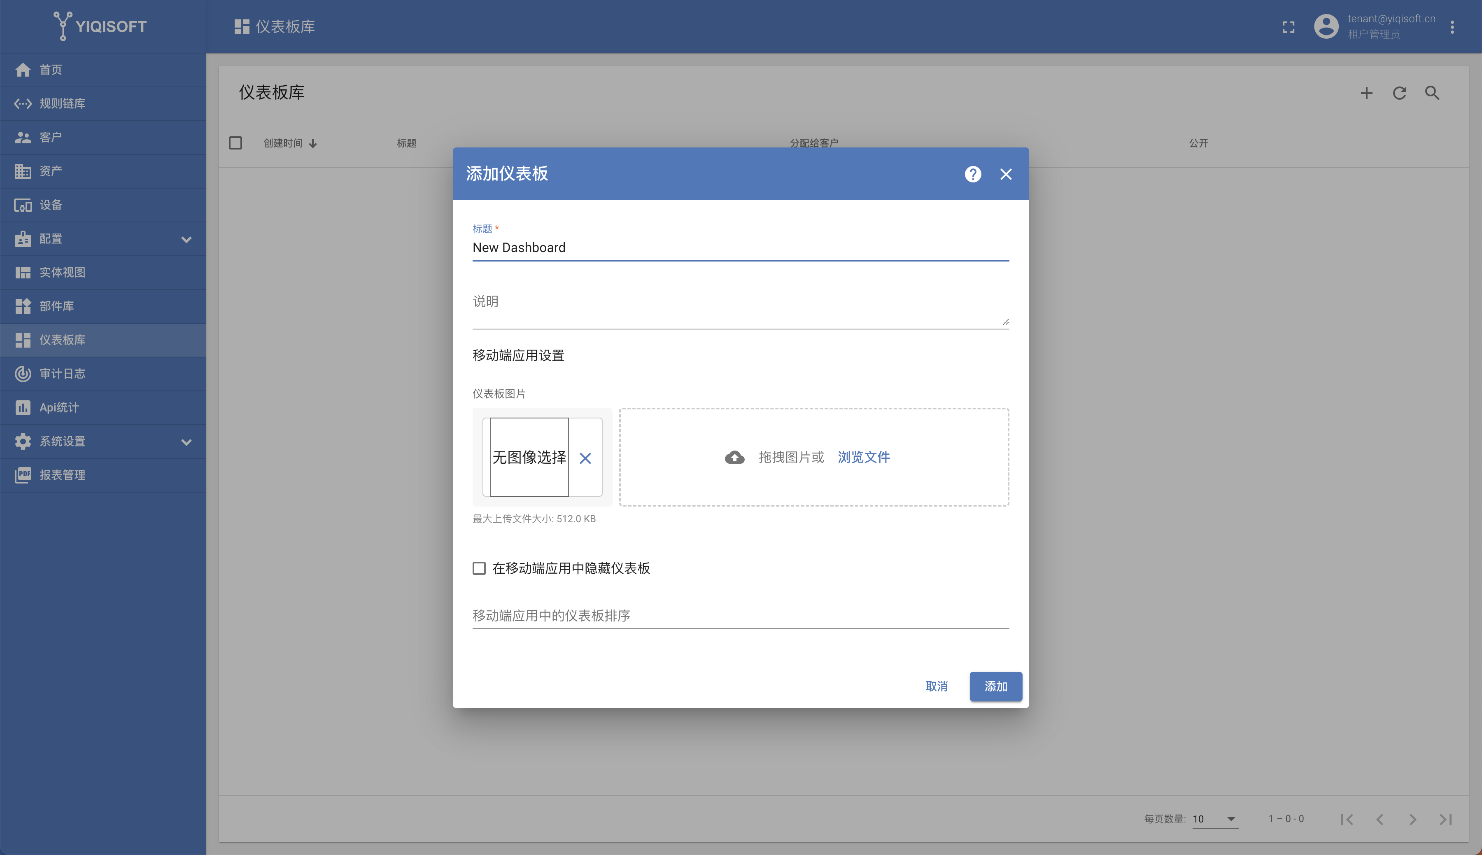1482x855 pixels.
Task: Refresh the dashboard list
Action: pos(1399,93)
